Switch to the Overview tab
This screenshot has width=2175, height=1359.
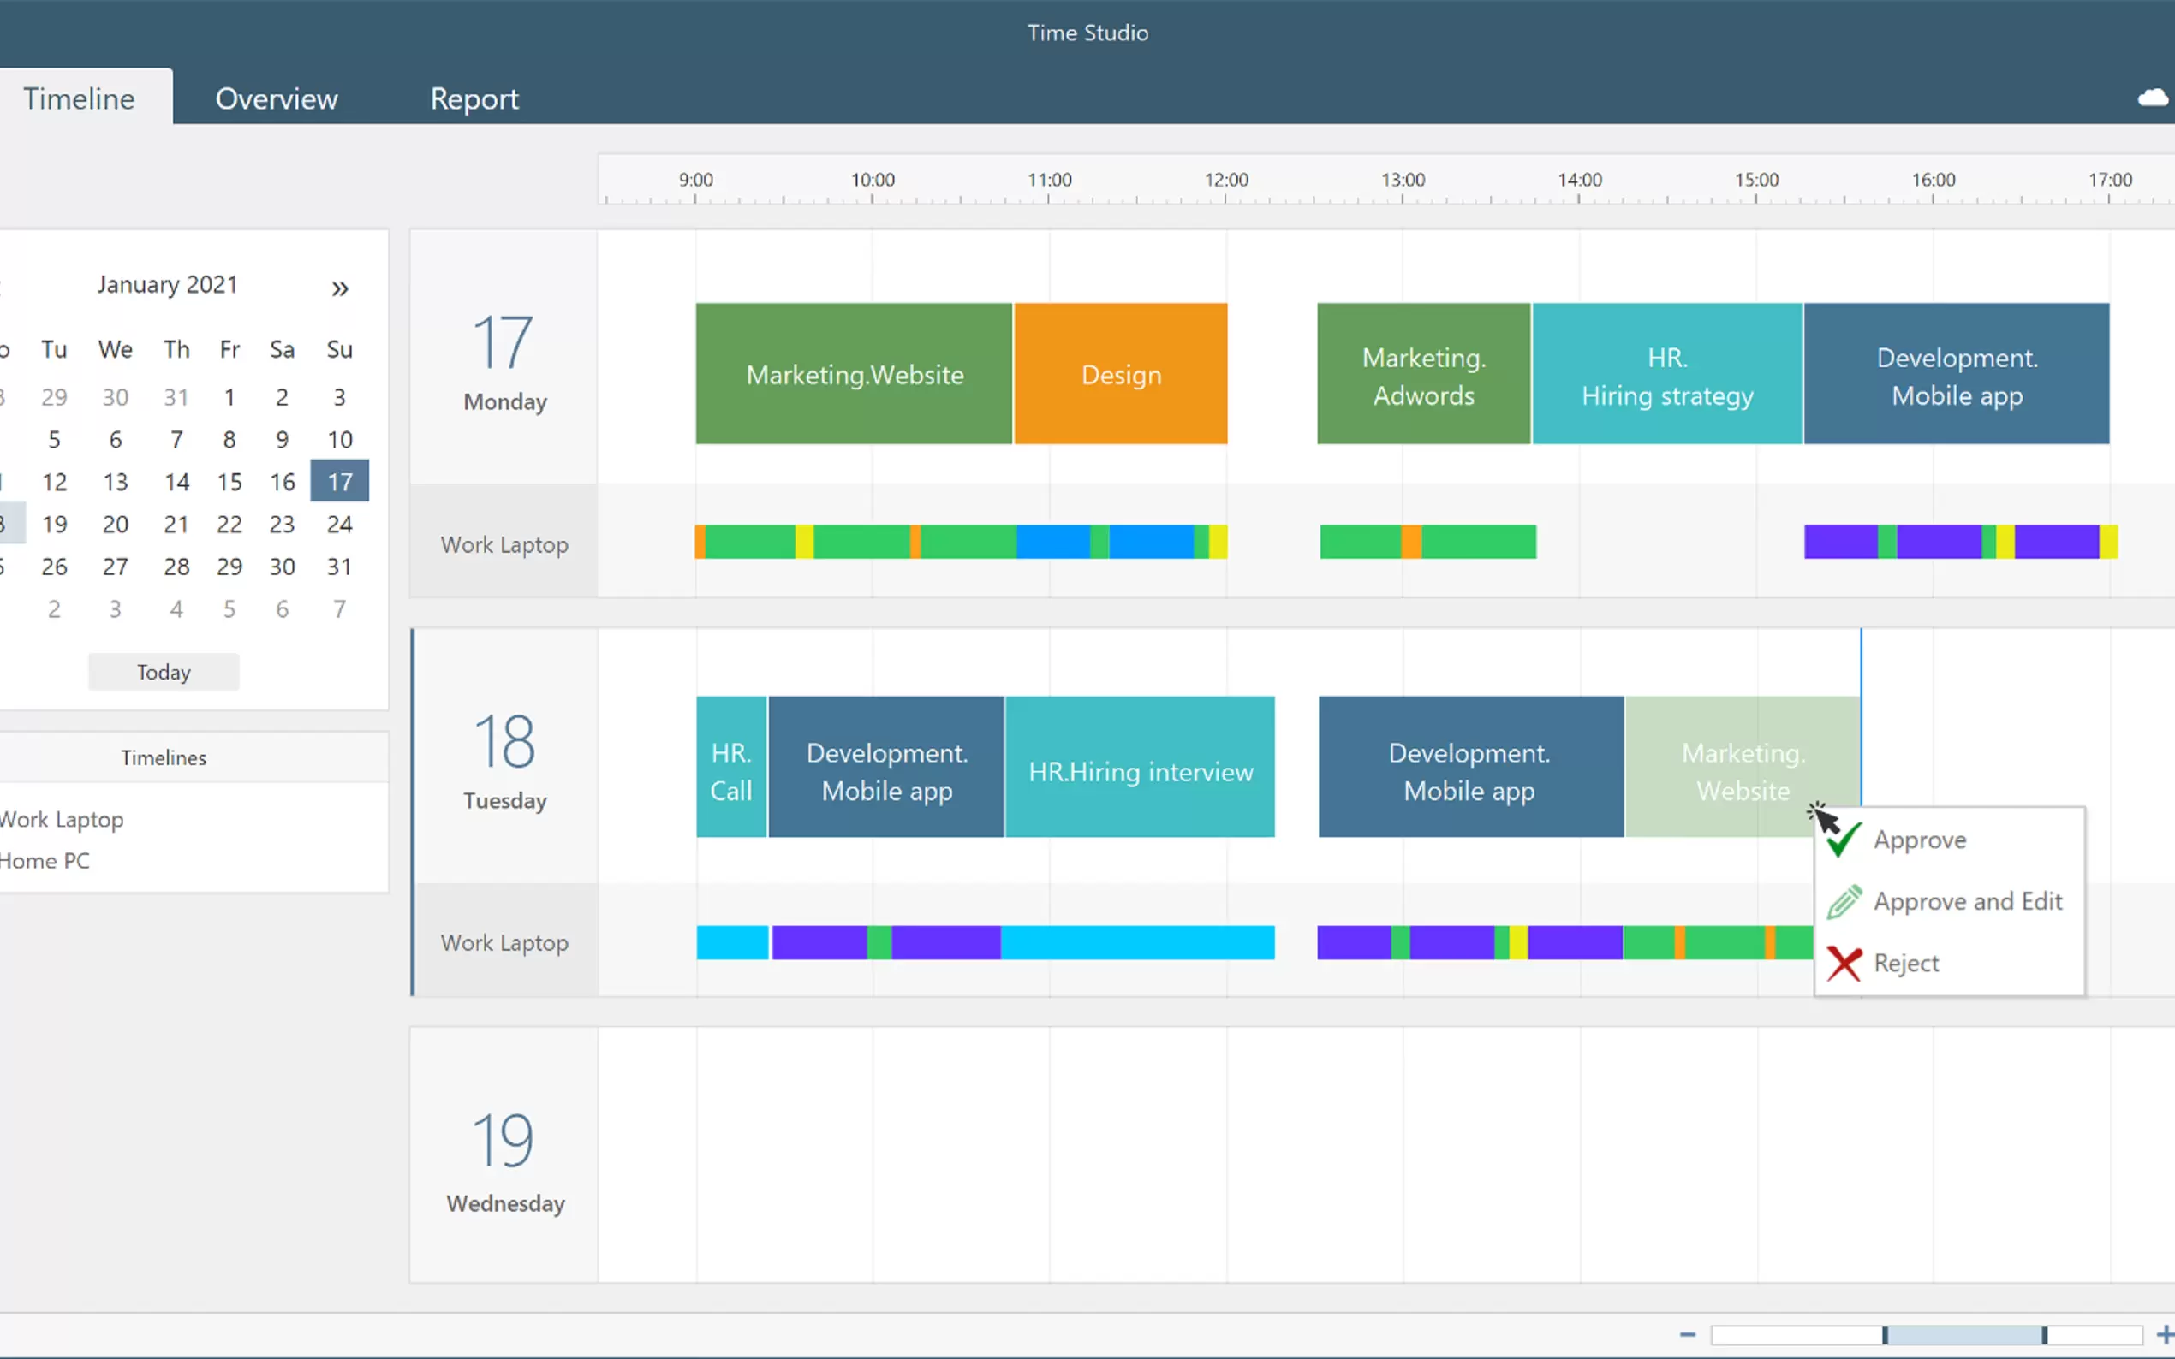[276, 99]
